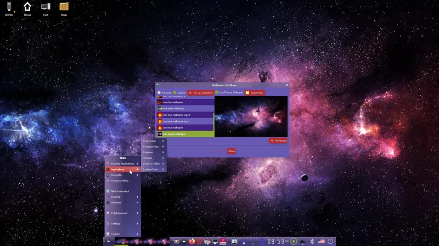Open the Temp folder desktop icon
Viewport: 439px width, 246px height.
pyautogui.click(x=64, y=8)
